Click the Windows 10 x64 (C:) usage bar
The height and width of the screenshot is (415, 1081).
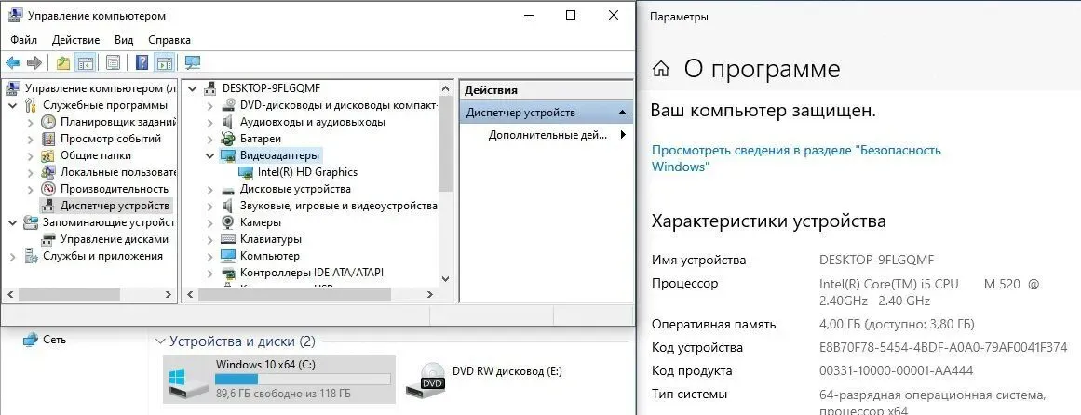302,379
